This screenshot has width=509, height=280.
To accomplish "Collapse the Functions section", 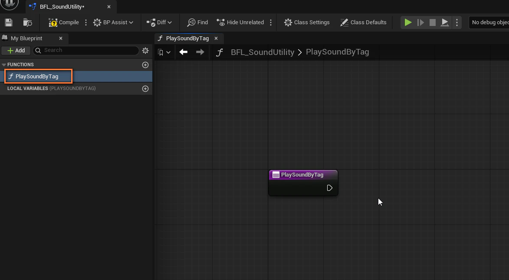I will (4, 65).
